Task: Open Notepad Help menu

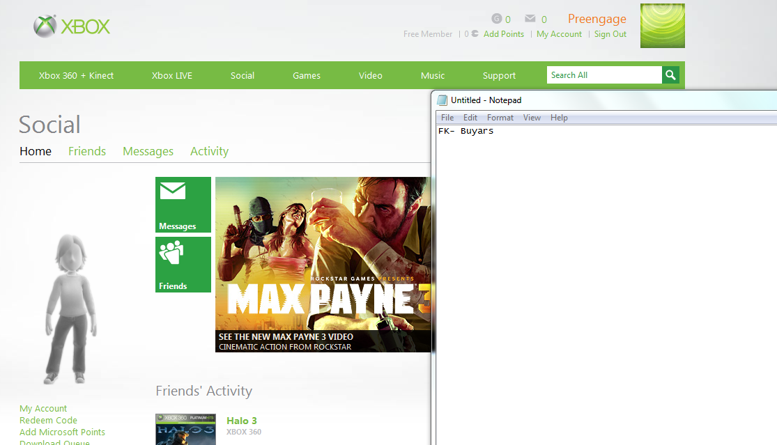Action: coord(559,118)
